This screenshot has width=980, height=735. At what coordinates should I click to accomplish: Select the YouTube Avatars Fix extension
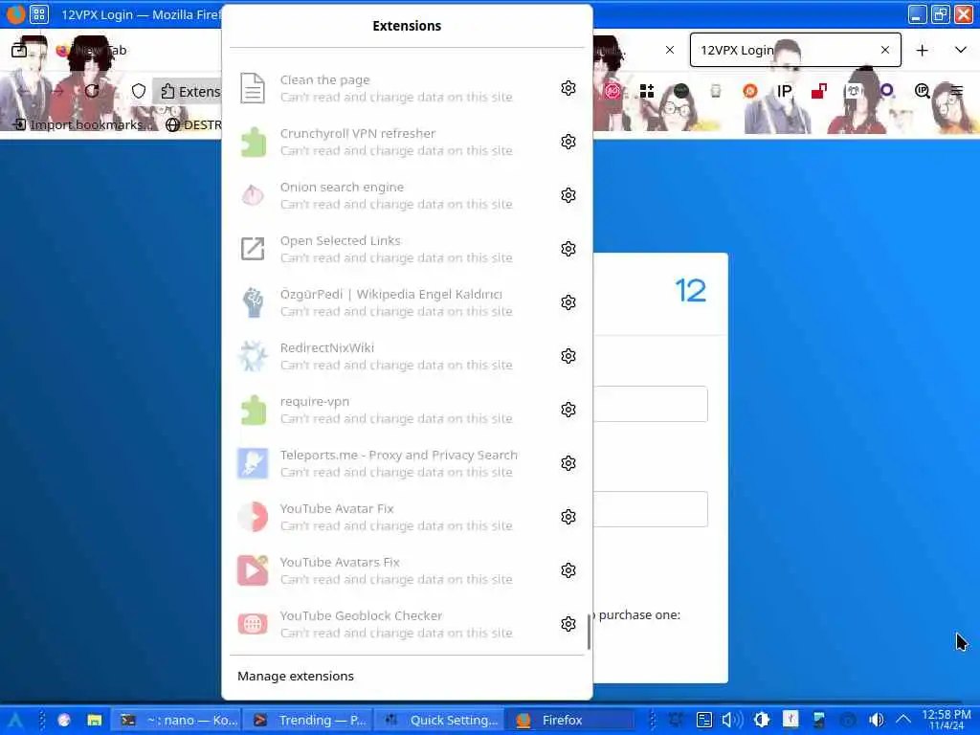390,570
